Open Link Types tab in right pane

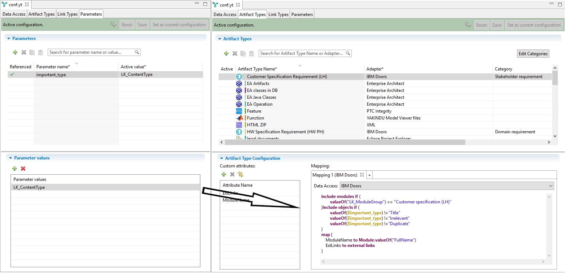[278, 15]
